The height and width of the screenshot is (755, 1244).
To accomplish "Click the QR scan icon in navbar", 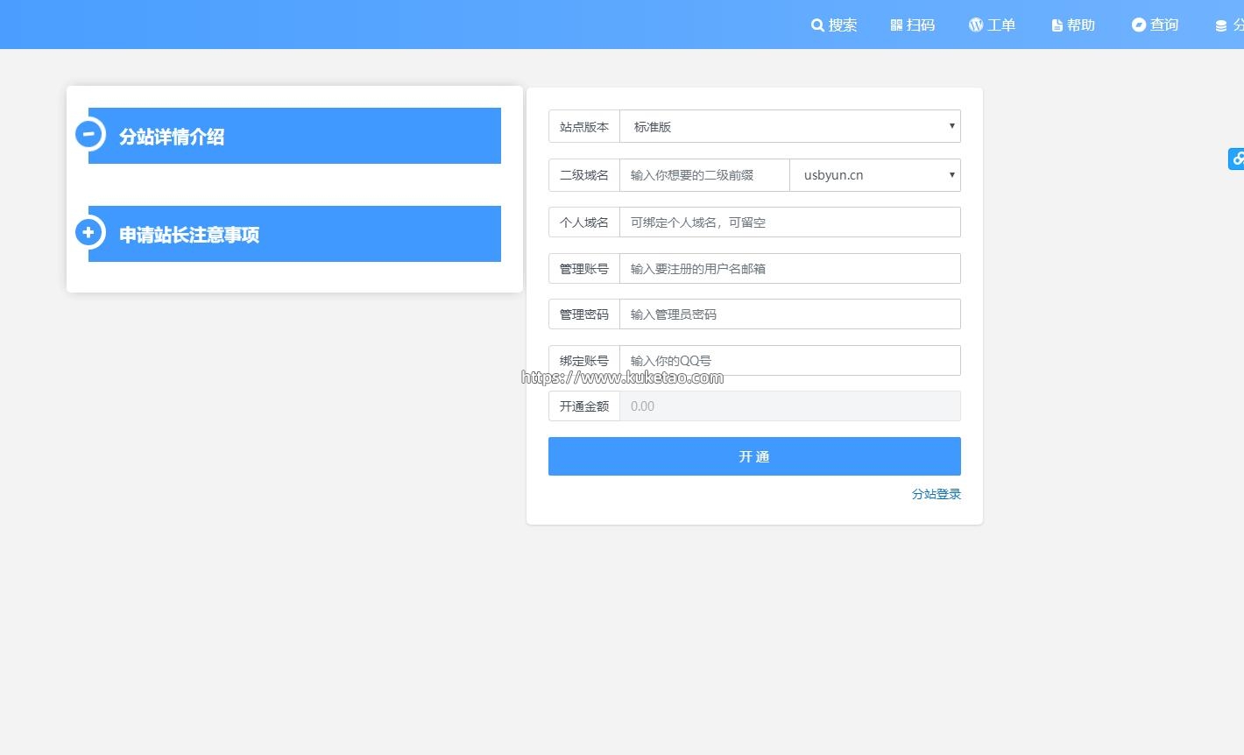I will coord(896,25).
